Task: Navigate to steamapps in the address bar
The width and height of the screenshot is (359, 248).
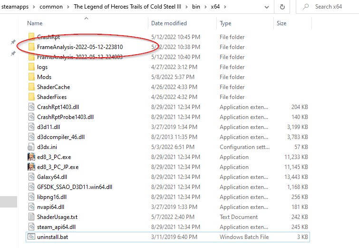Action: tap(15, 7)
